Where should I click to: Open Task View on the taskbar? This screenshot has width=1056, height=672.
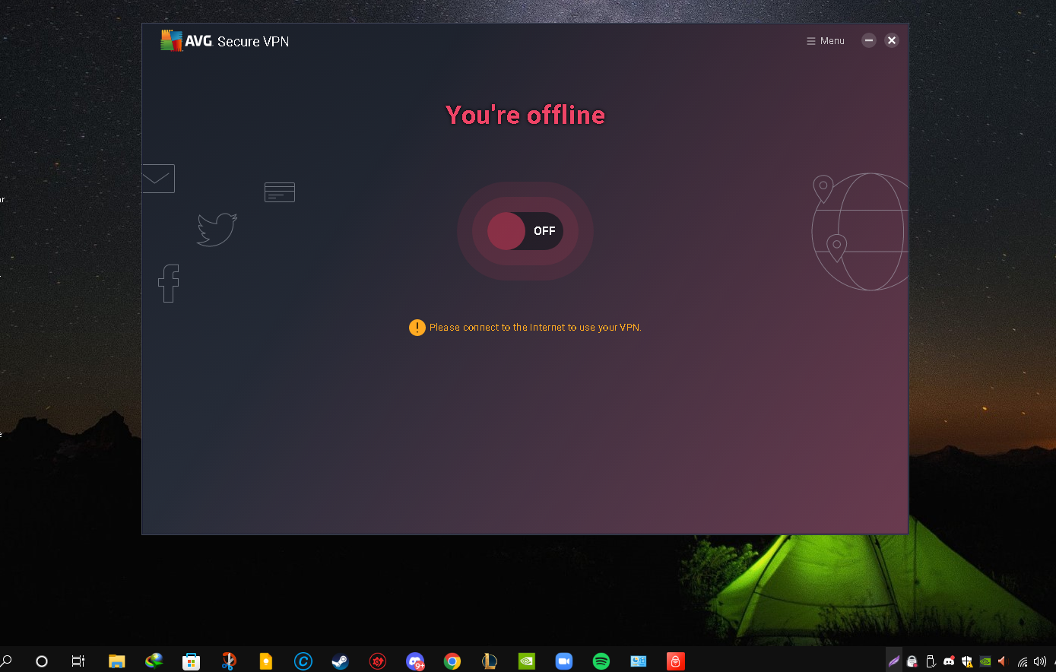78,661
